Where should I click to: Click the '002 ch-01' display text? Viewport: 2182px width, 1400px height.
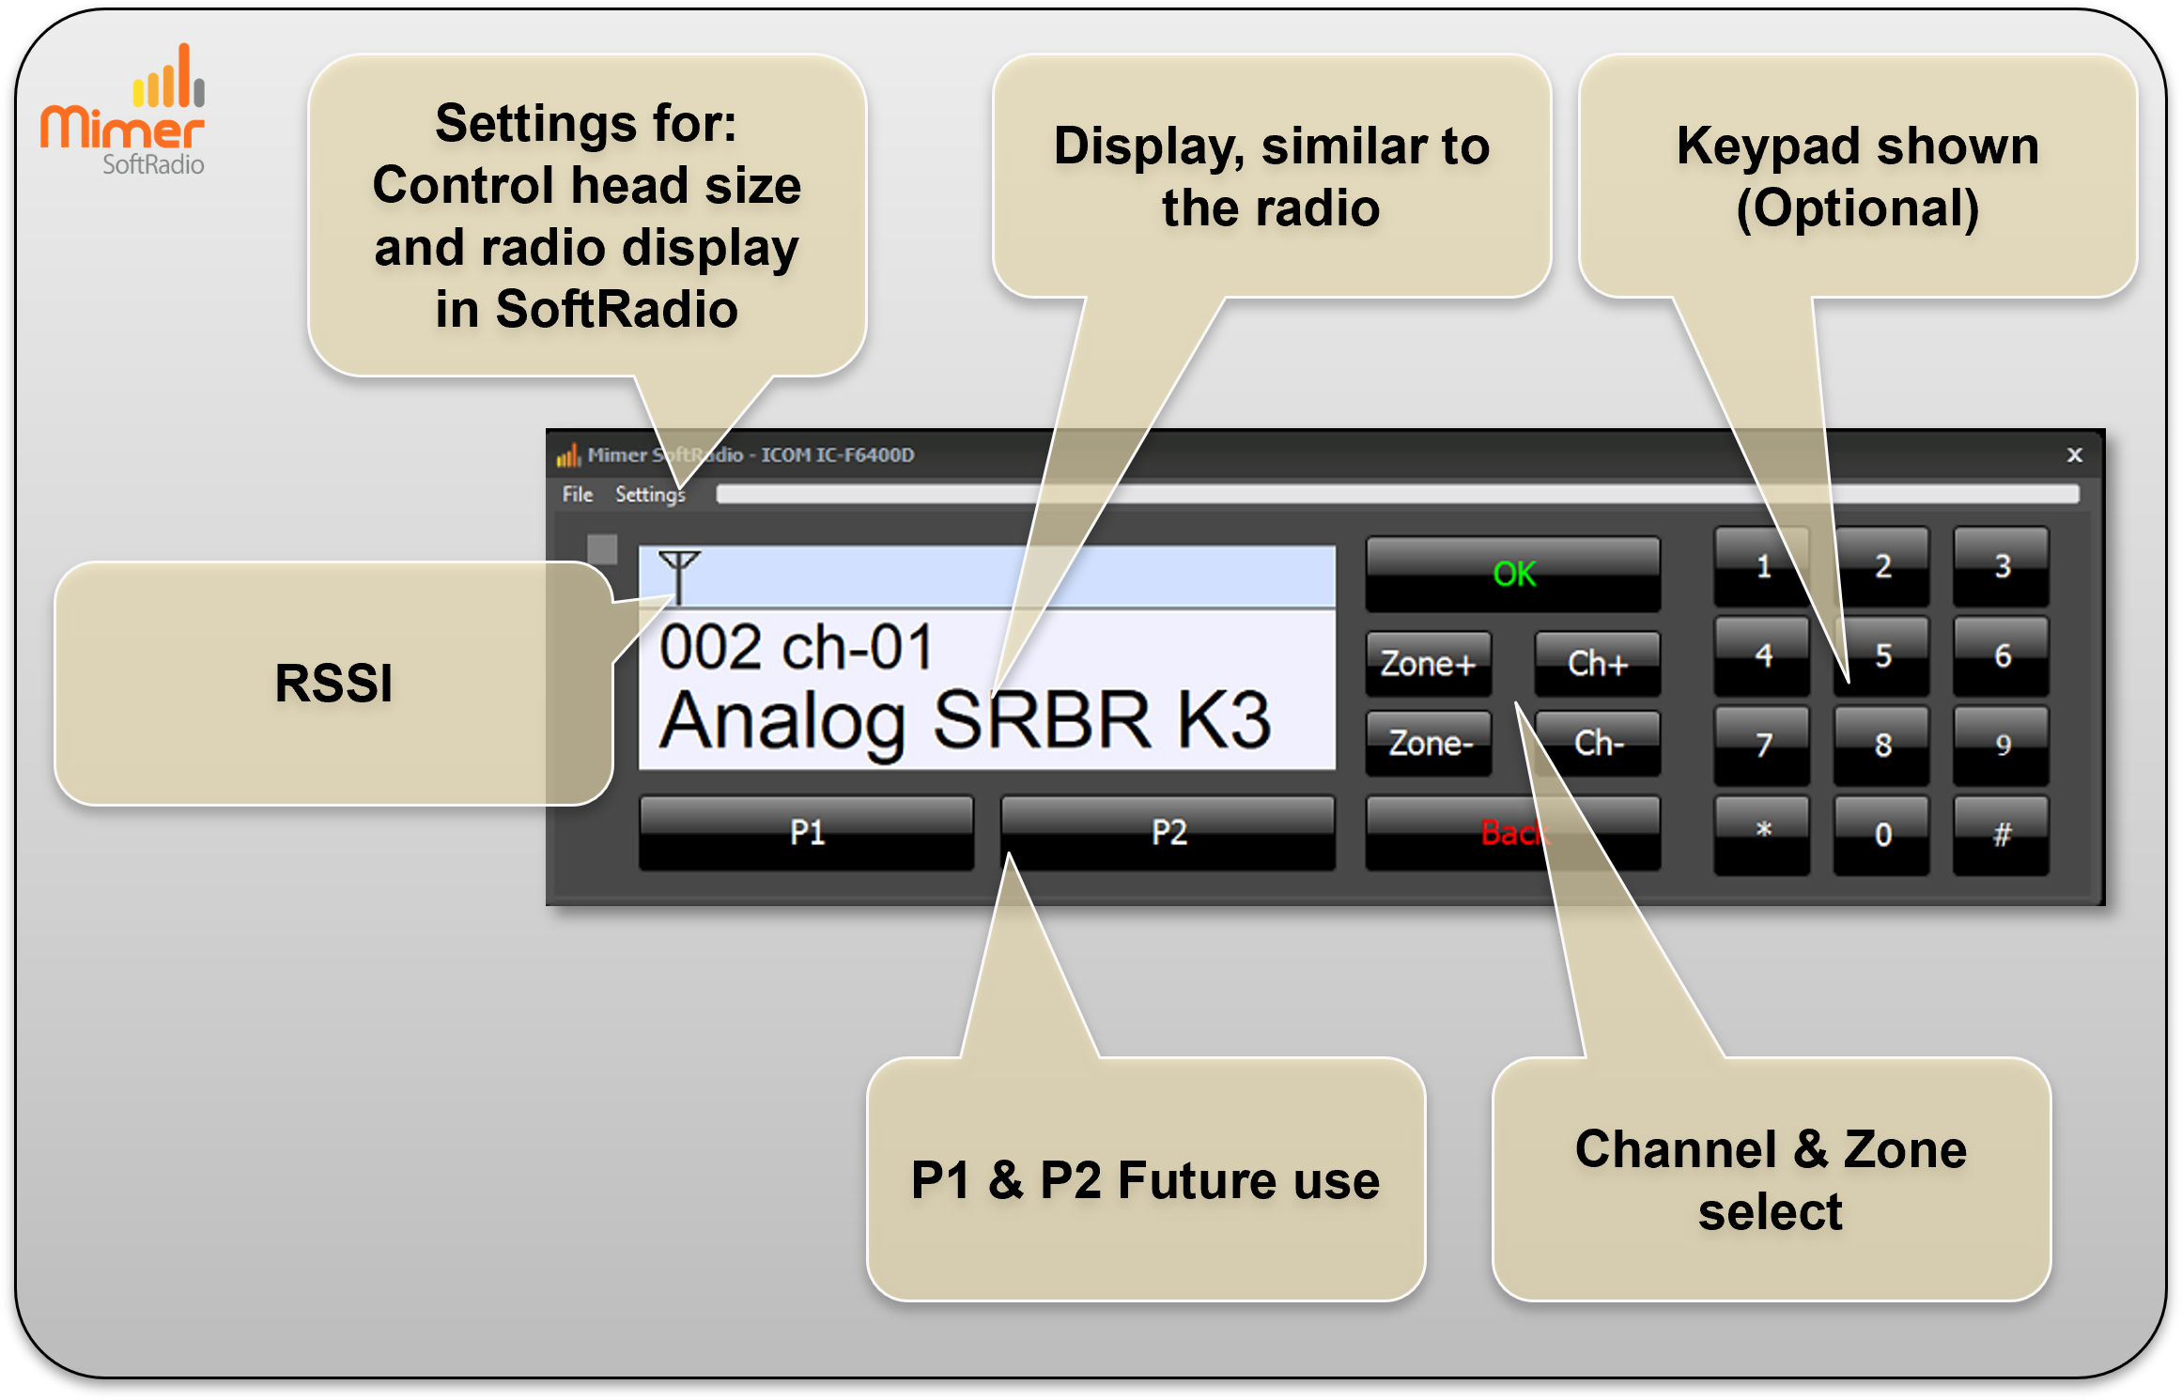click(x=797, y=647)
